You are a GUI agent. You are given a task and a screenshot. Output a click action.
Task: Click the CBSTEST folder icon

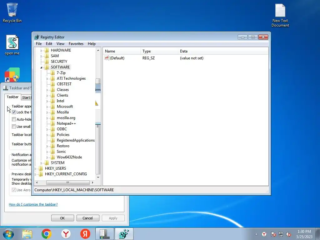pos(52,84)
